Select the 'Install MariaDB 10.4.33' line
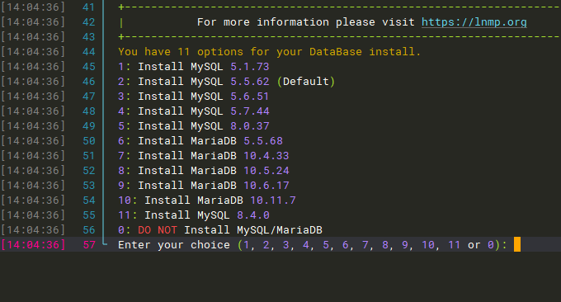 tap(204, 156)
